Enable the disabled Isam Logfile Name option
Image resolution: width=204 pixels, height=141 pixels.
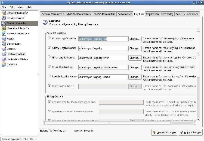(x=50, y=86)
